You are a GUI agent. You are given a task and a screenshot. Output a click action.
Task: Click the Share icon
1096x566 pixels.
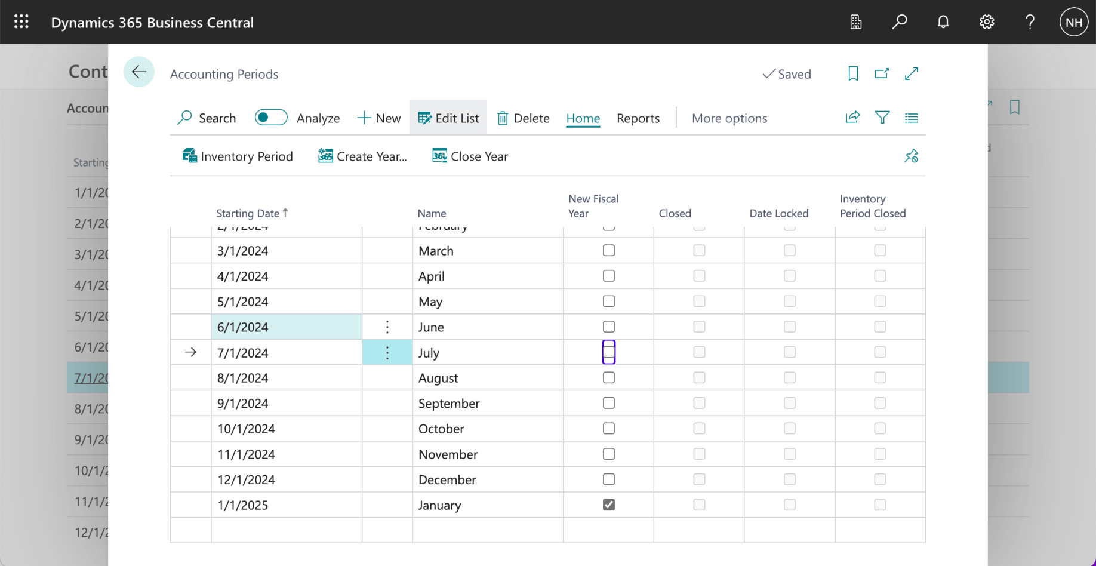(852, 118)
